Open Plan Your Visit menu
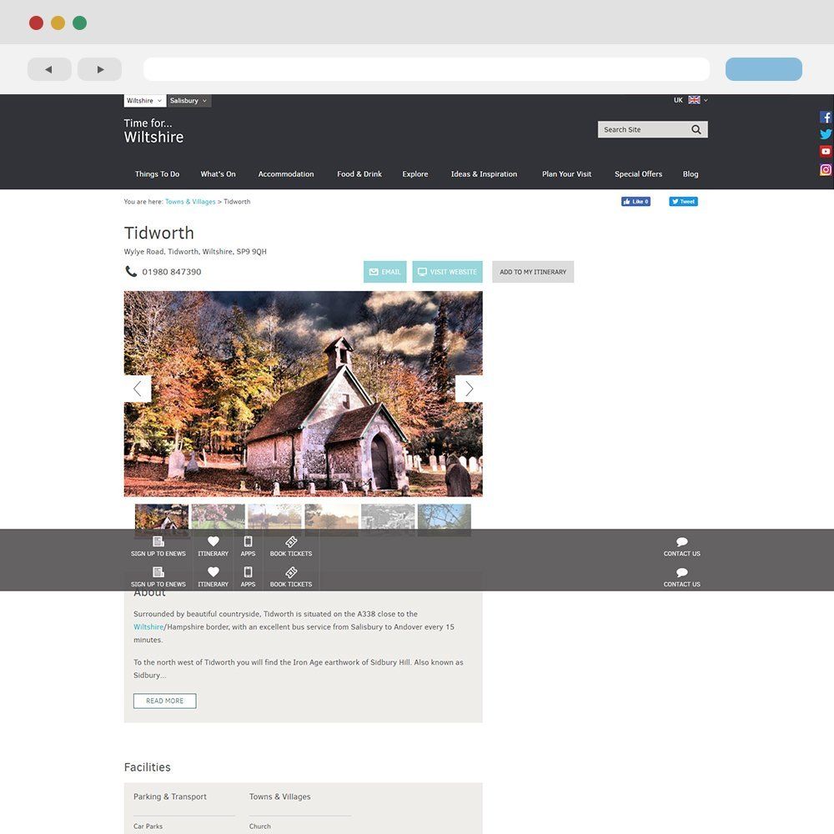This screenshot has width=834, height=834. click(x=566, y=174)
